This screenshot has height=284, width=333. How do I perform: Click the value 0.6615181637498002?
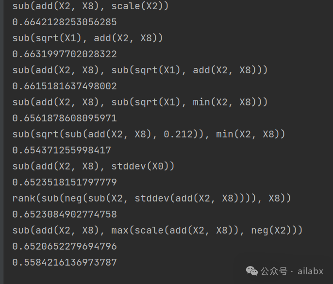(x=65, y=86)
